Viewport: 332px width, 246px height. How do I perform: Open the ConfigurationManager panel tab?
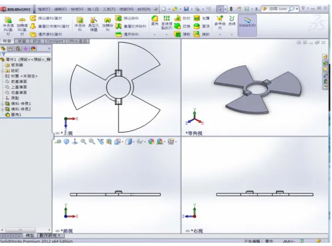18,49
